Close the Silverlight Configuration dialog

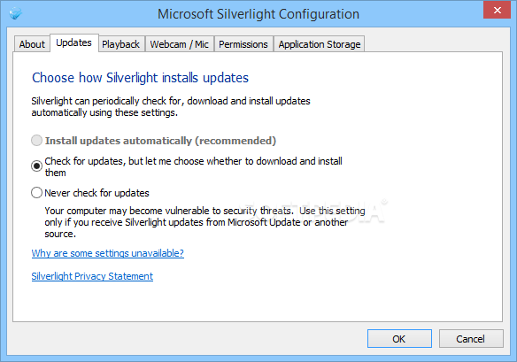(x=497, y=10)
